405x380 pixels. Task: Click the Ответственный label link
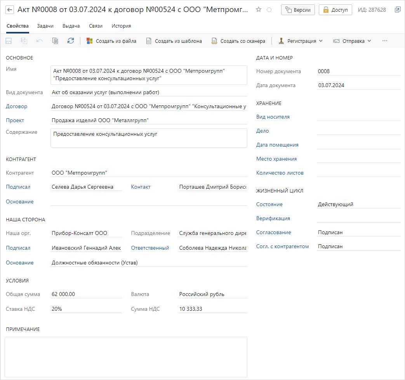(x=150, y=248)
